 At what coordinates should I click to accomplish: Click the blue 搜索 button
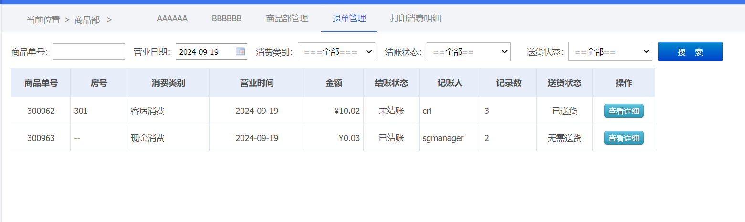pos(690,51)
